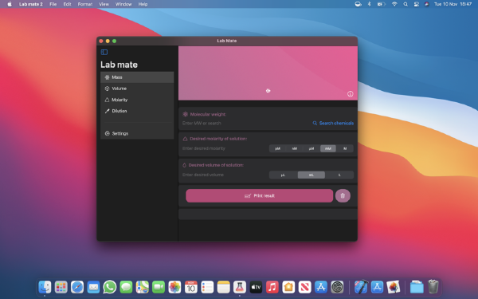Open the Mass calculator in the sidebar
478x299 pixels.
pyautogui.click(x=137, y=77)
